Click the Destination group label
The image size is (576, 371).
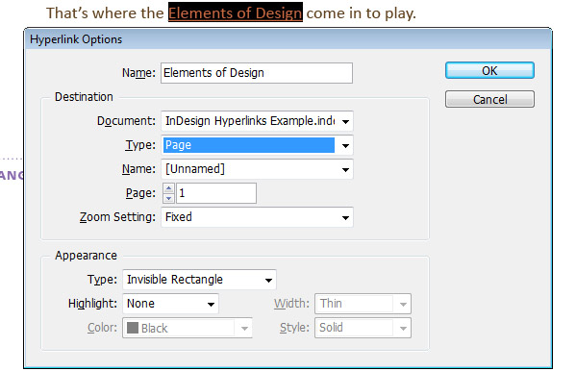[x=84, y=97]
